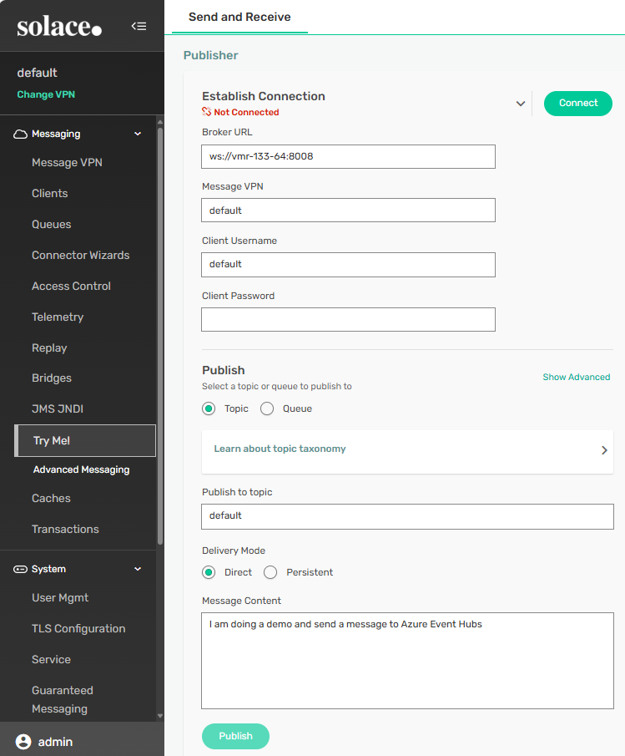
Task: Click the Not Connected broken link icon
Action: (x=207, y=112)
